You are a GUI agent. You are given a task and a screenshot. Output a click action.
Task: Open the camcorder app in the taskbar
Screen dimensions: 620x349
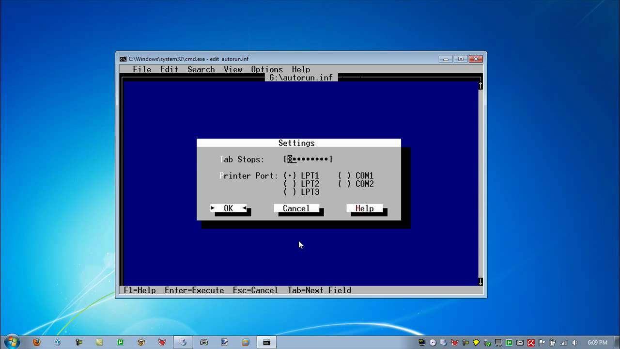(x=79, y=342)
